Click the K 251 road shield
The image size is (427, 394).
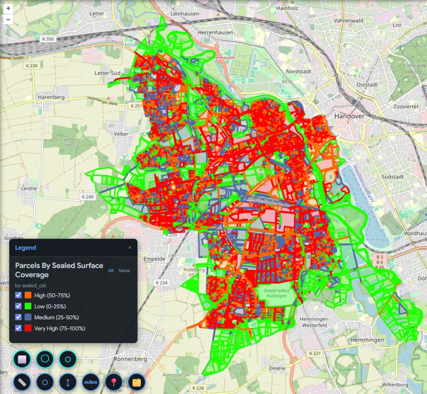tap(136, 106)
